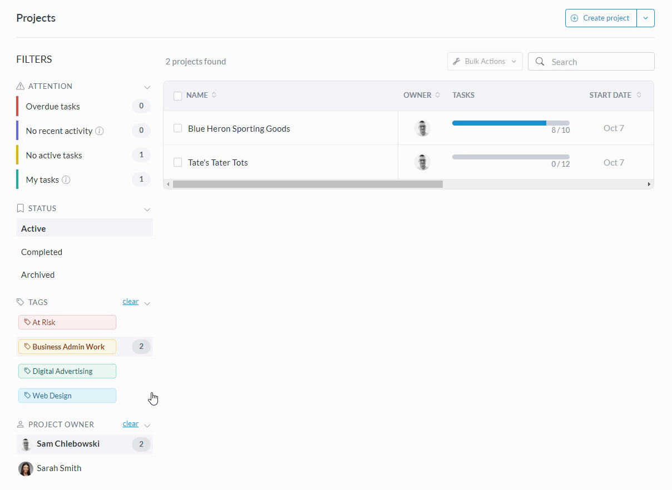Select the Archived status filter
The image size is (672, 490).
click(x=38, y=275)
